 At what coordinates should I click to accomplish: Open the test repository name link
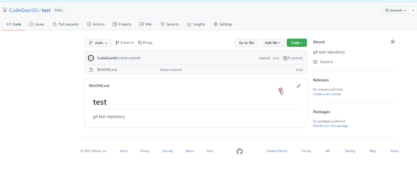[46, 10]
